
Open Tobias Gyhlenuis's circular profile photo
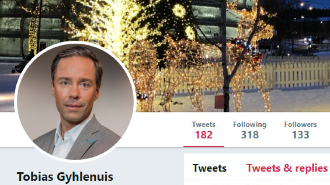tap(75, 101)
